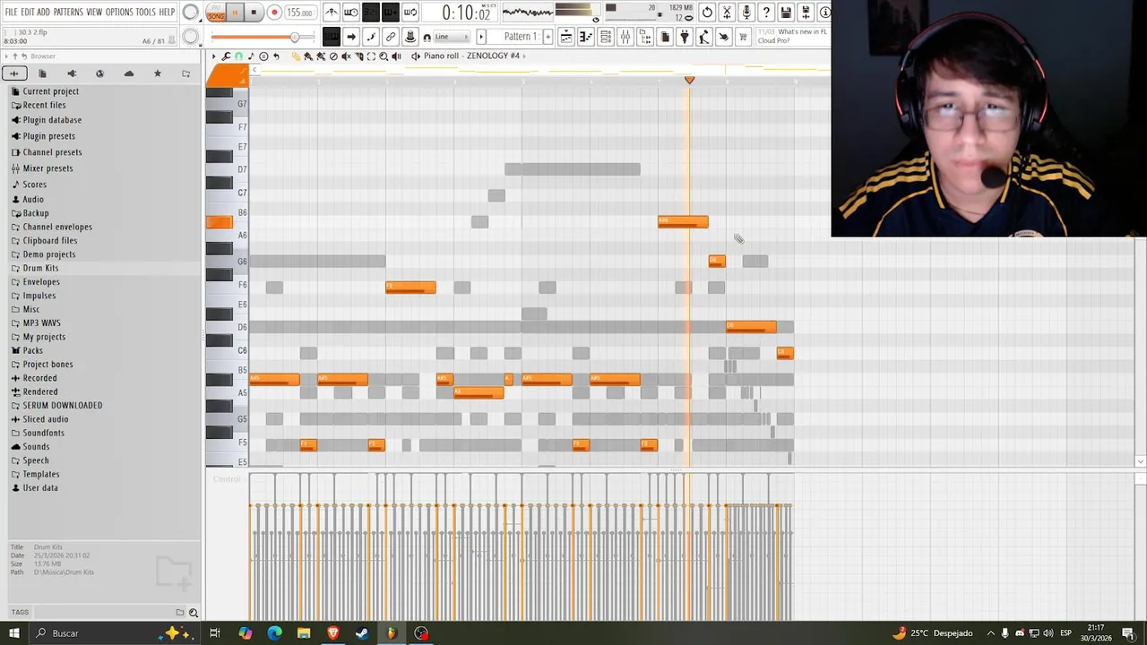Click the question mark help icon
The image size is (1147, 645).
[x=766, y=13]
